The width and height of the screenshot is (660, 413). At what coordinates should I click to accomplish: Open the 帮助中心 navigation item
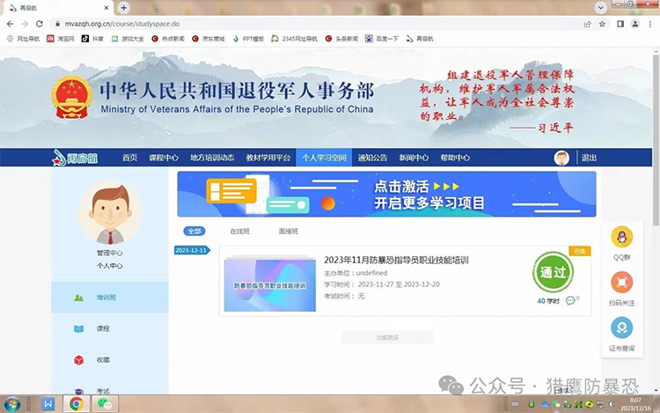[x=455, y=158]
